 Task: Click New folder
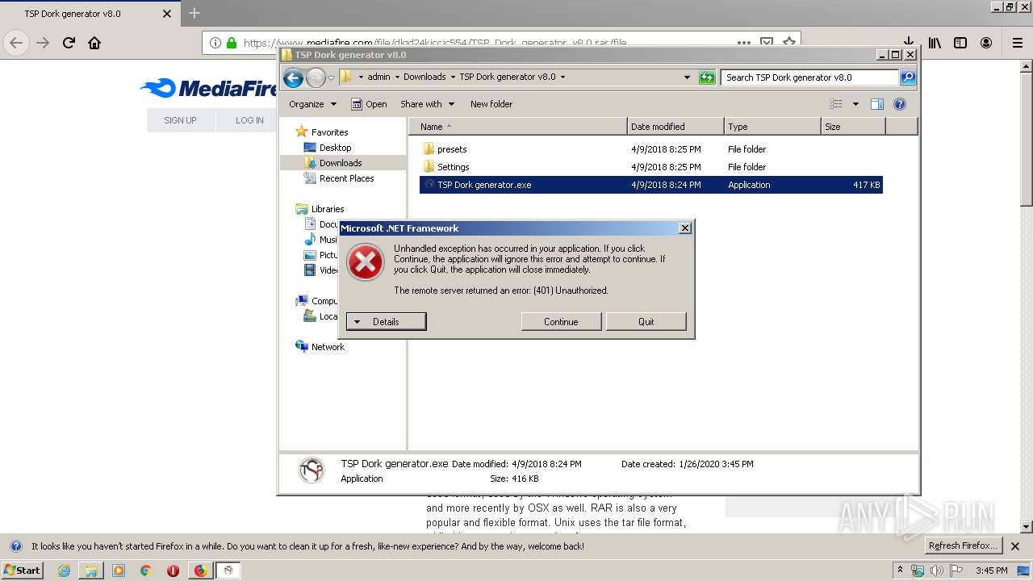[491, 104]
